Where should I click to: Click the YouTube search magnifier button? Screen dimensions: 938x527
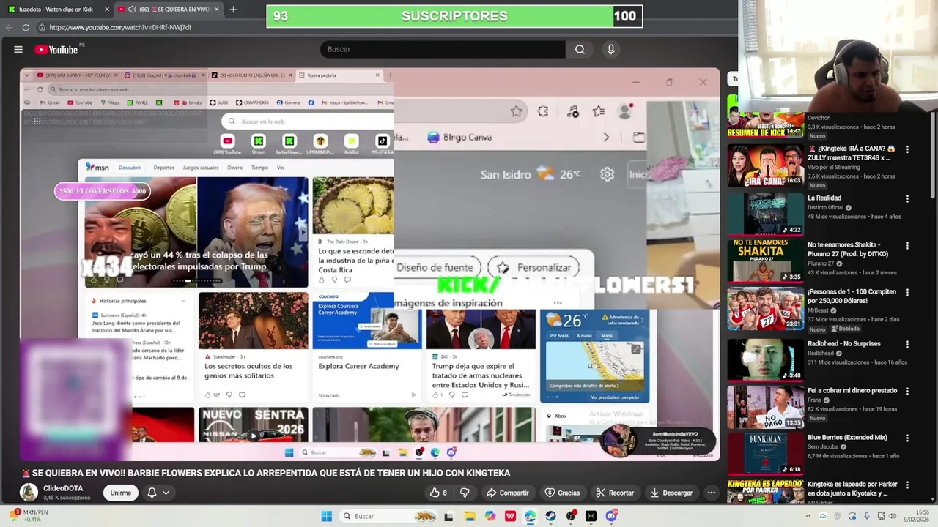coord(580,49)
